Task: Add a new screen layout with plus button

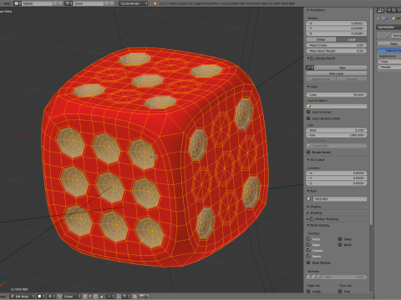Action: coord(56,3)
